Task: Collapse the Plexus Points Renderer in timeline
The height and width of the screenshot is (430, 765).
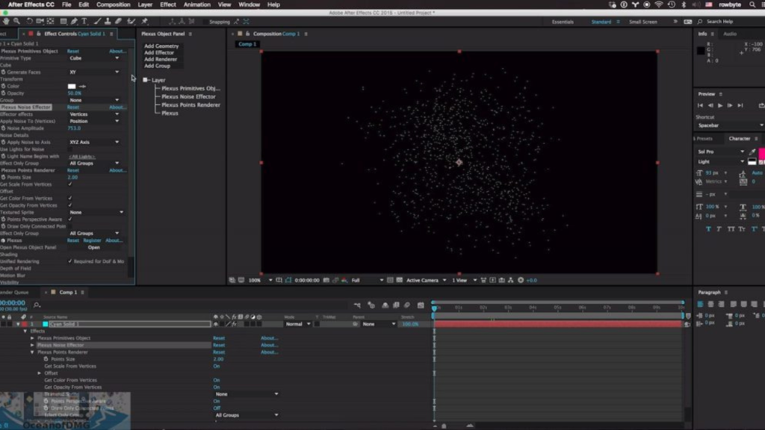Action: 32,352
